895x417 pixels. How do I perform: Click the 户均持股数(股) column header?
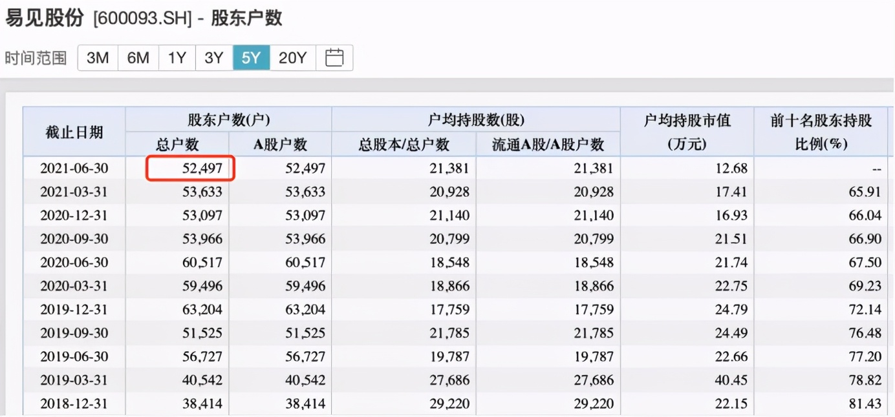tap(477, 120)
